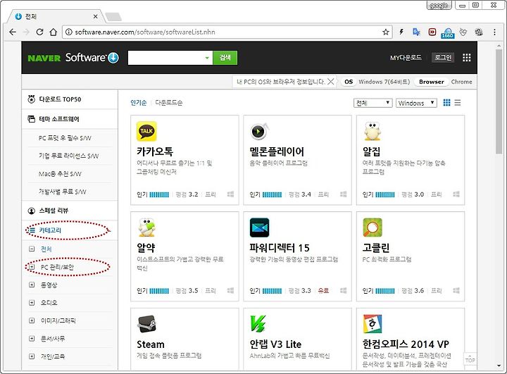Open the Windows OS filter dropdown
Screen dimensions: 507x374
416,103
